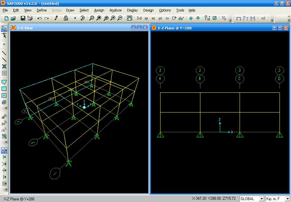Change units via Kip, in, F dropdown
This screenshot has height=202, width=291.
click(x=276, y=198)
